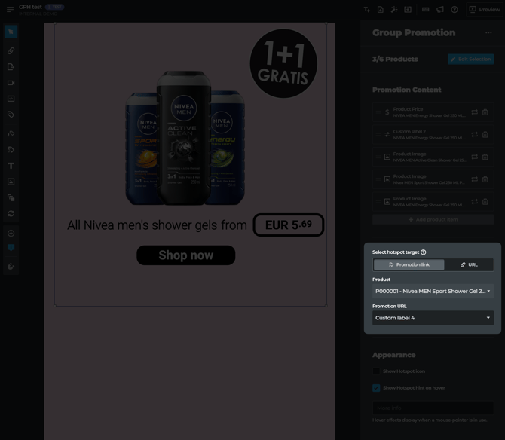
Task: Click the Shop now button on canvas
Action: (x=186, y=255)
